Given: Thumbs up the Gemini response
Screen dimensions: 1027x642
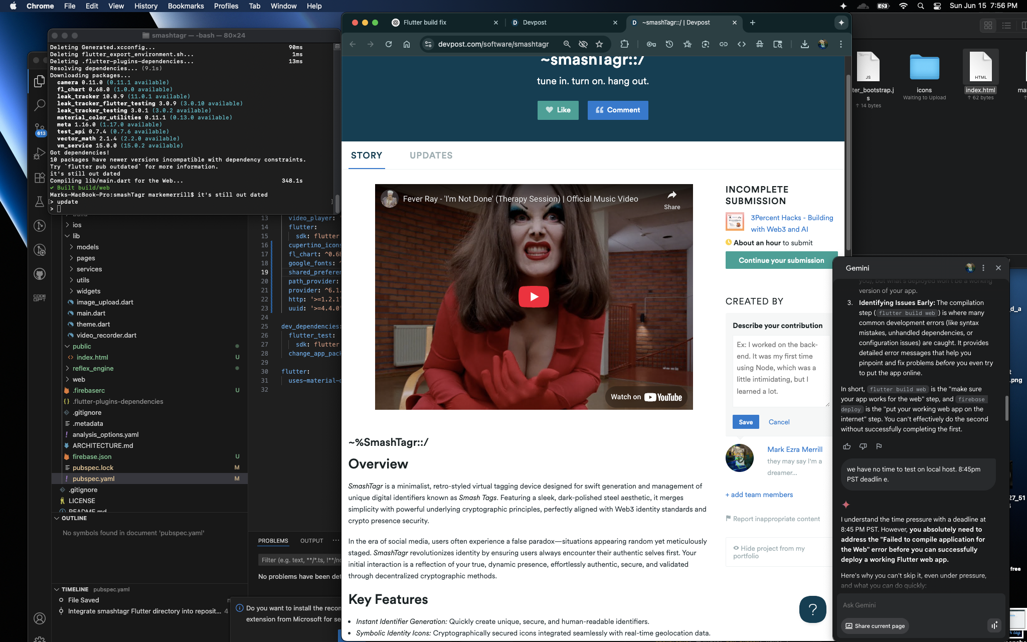Looking at the screenshot, I should 847,446.
